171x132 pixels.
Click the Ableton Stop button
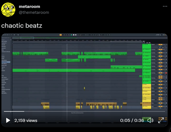pyautogui.click(x=74, y=35)
